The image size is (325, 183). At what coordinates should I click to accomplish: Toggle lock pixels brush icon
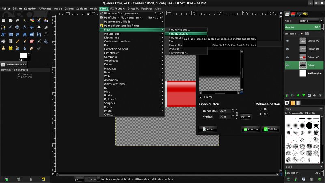(x=302, y=33)
